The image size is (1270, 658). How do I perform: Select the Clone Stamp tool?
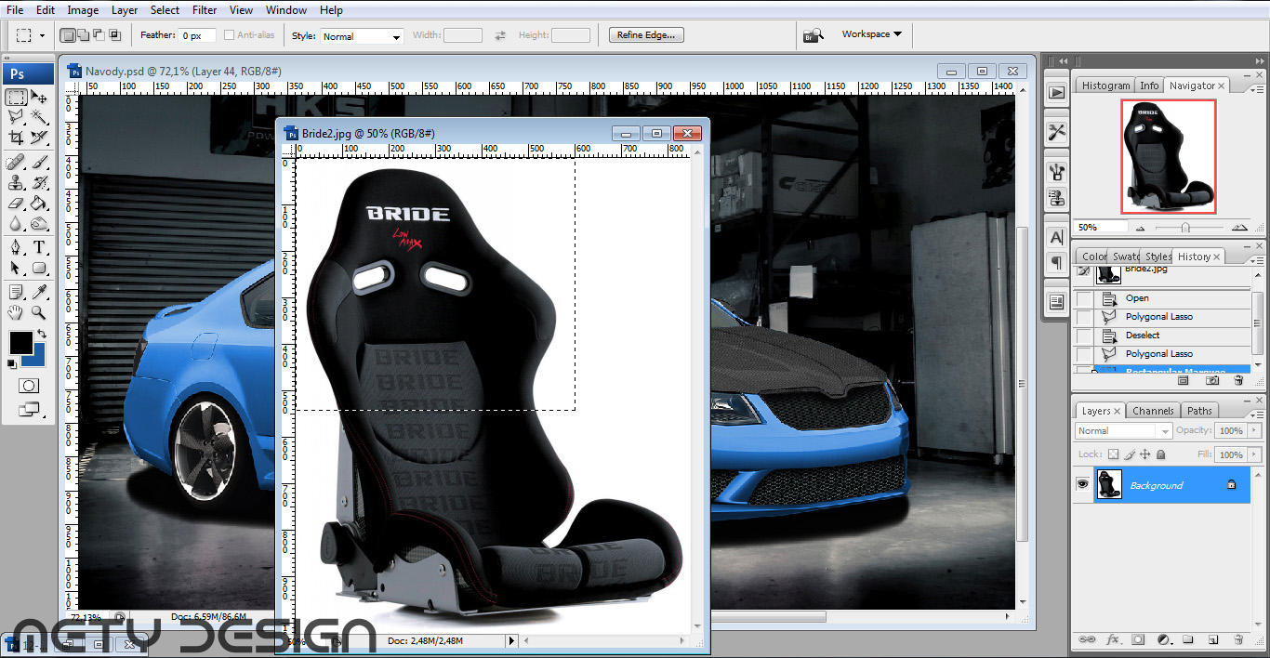tap(16, 182)
